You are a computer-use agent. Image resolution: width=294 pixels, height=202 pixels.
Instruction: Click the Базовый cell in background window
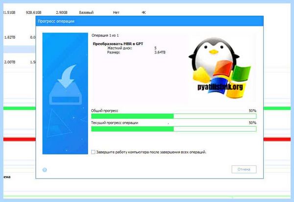tap(86, 13)
